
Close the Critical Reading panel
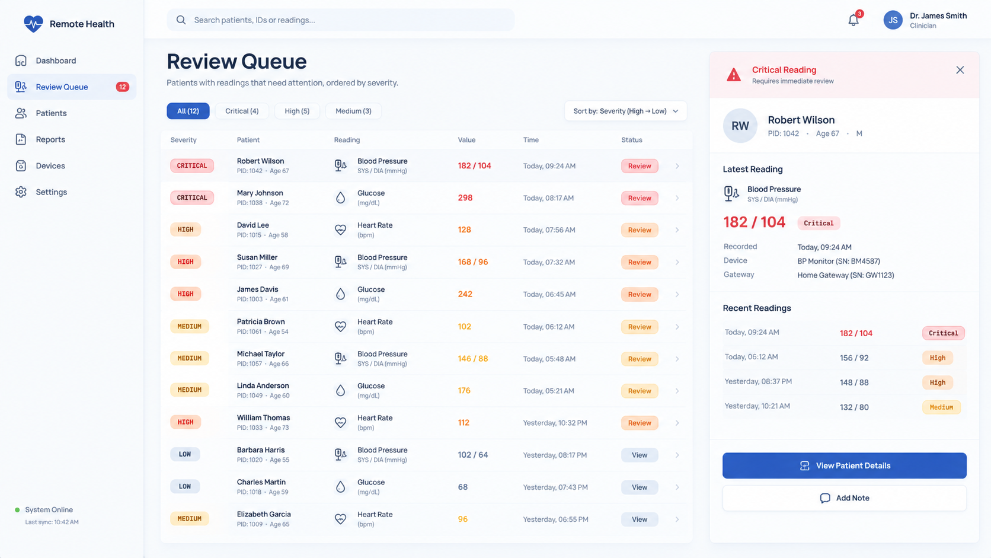(960, 70)
